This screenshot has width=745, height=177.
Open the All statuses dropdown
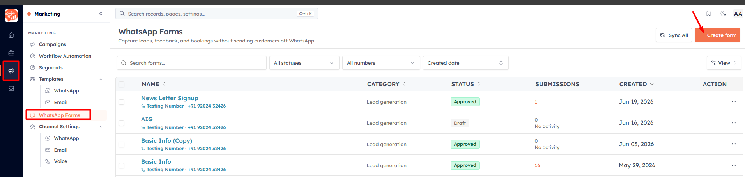(304, 63)
